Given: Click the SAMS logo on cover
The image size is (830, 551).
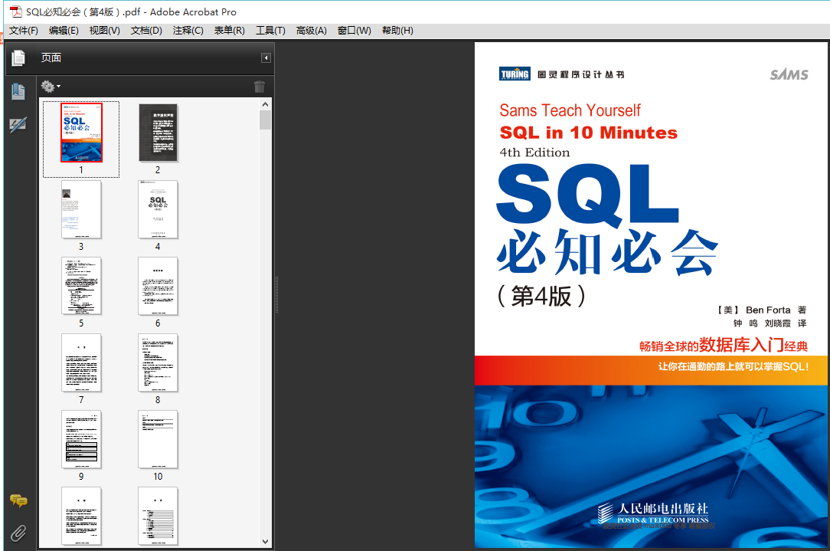Looking at the screenshot, I should [x=789, y=74].
